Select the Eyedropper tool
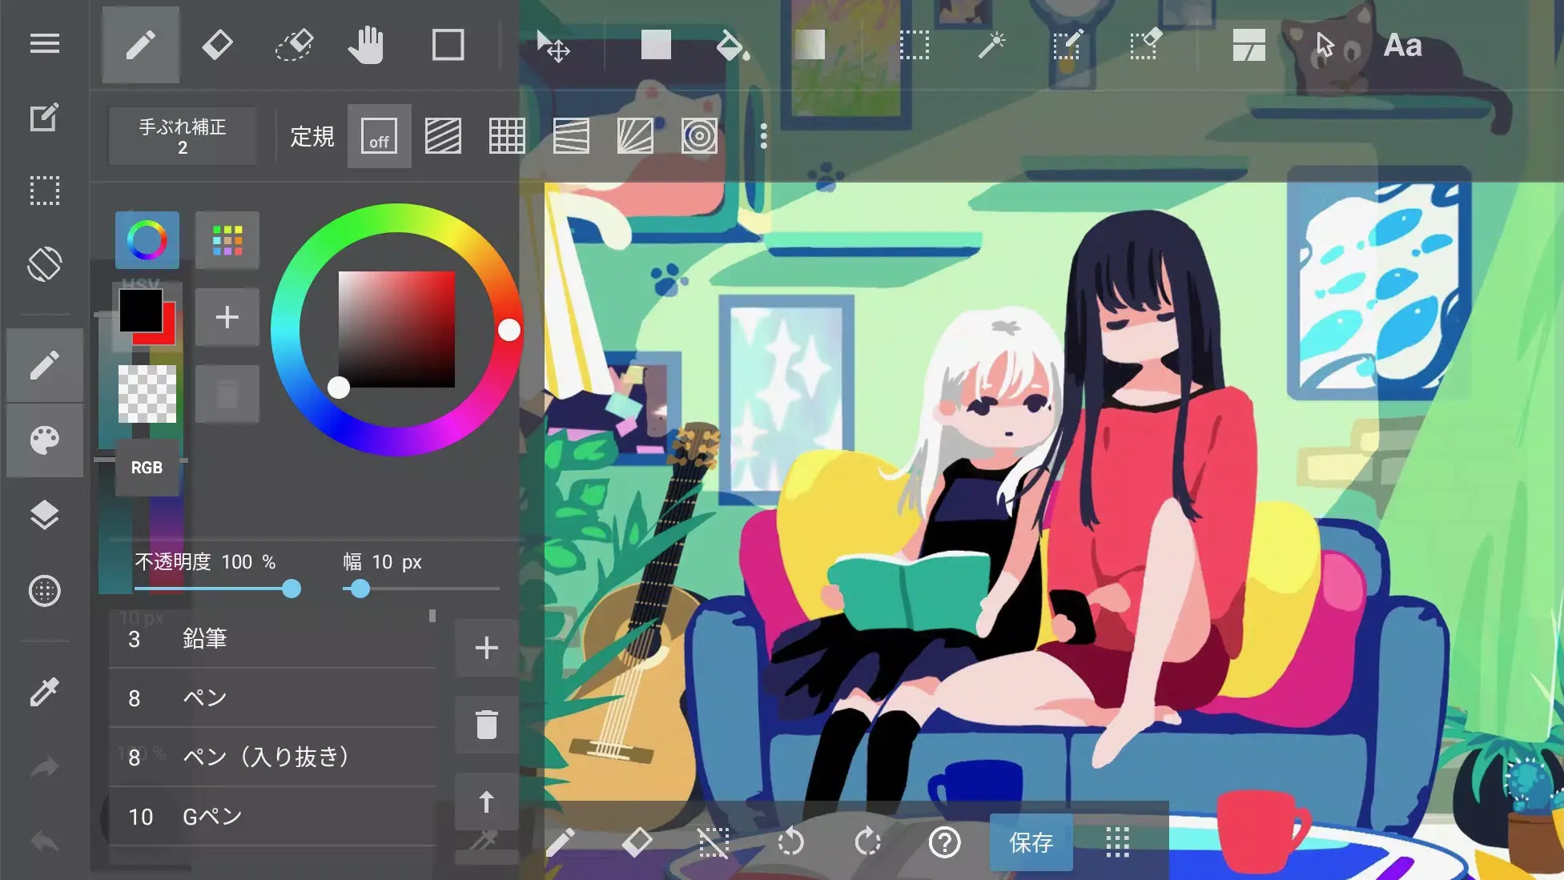The width and height of the screenshot is (1564, 880). [x=45, y=689]
